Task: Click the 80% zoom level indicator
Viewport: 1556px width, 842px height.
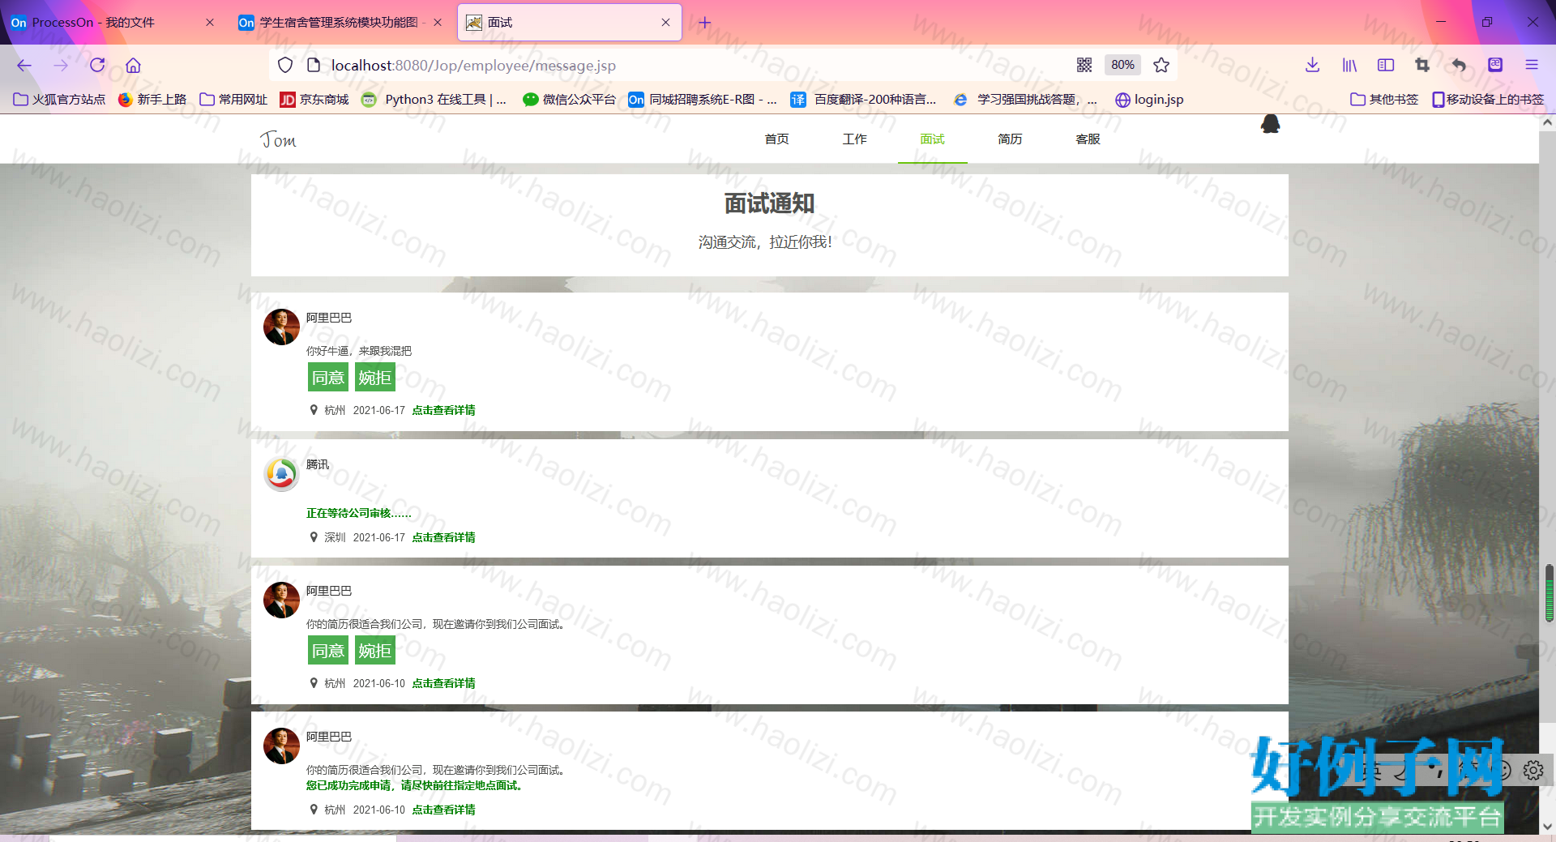Action: (1122, 65)
